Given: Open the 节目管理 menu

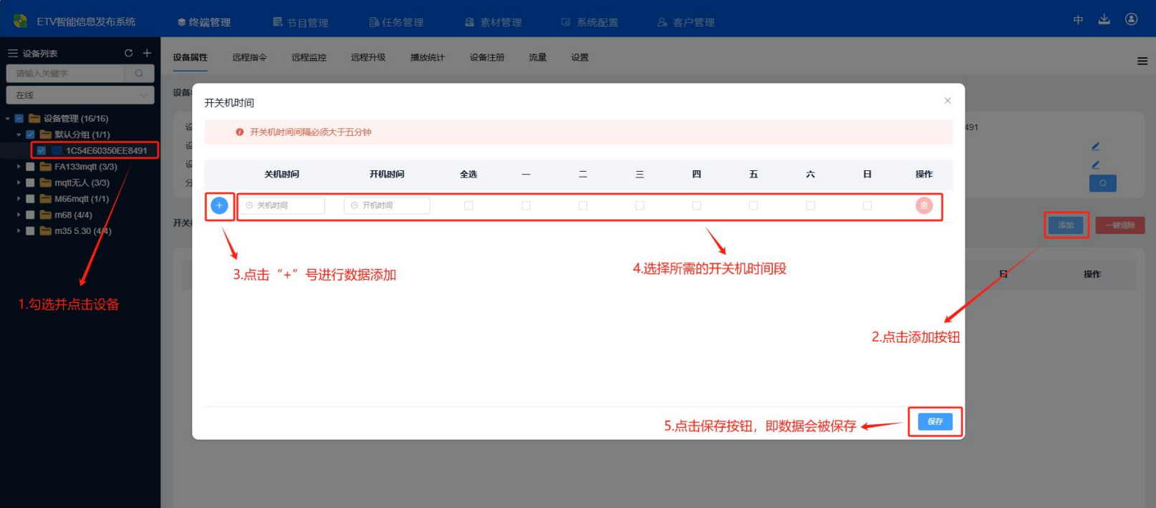Looking at the screenshot, I should click(301, 22).
